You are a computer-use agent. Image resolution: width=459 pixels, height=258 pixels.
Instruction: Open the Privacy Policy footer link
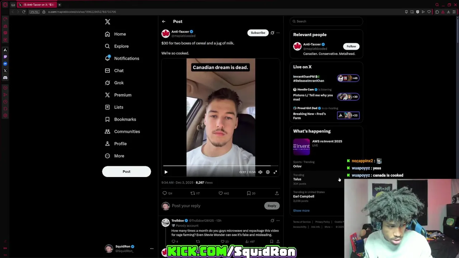click(322, 222)
